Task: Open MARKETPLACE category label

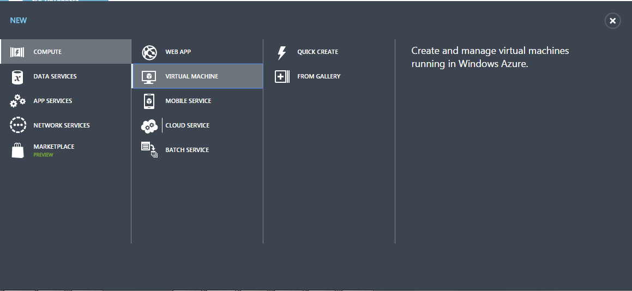Action: (54, 146)
